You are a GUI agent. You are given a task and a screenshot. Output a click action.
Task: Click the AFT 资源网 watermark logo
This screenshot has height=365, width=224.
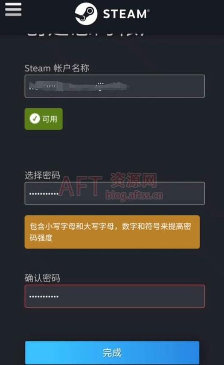108,184
